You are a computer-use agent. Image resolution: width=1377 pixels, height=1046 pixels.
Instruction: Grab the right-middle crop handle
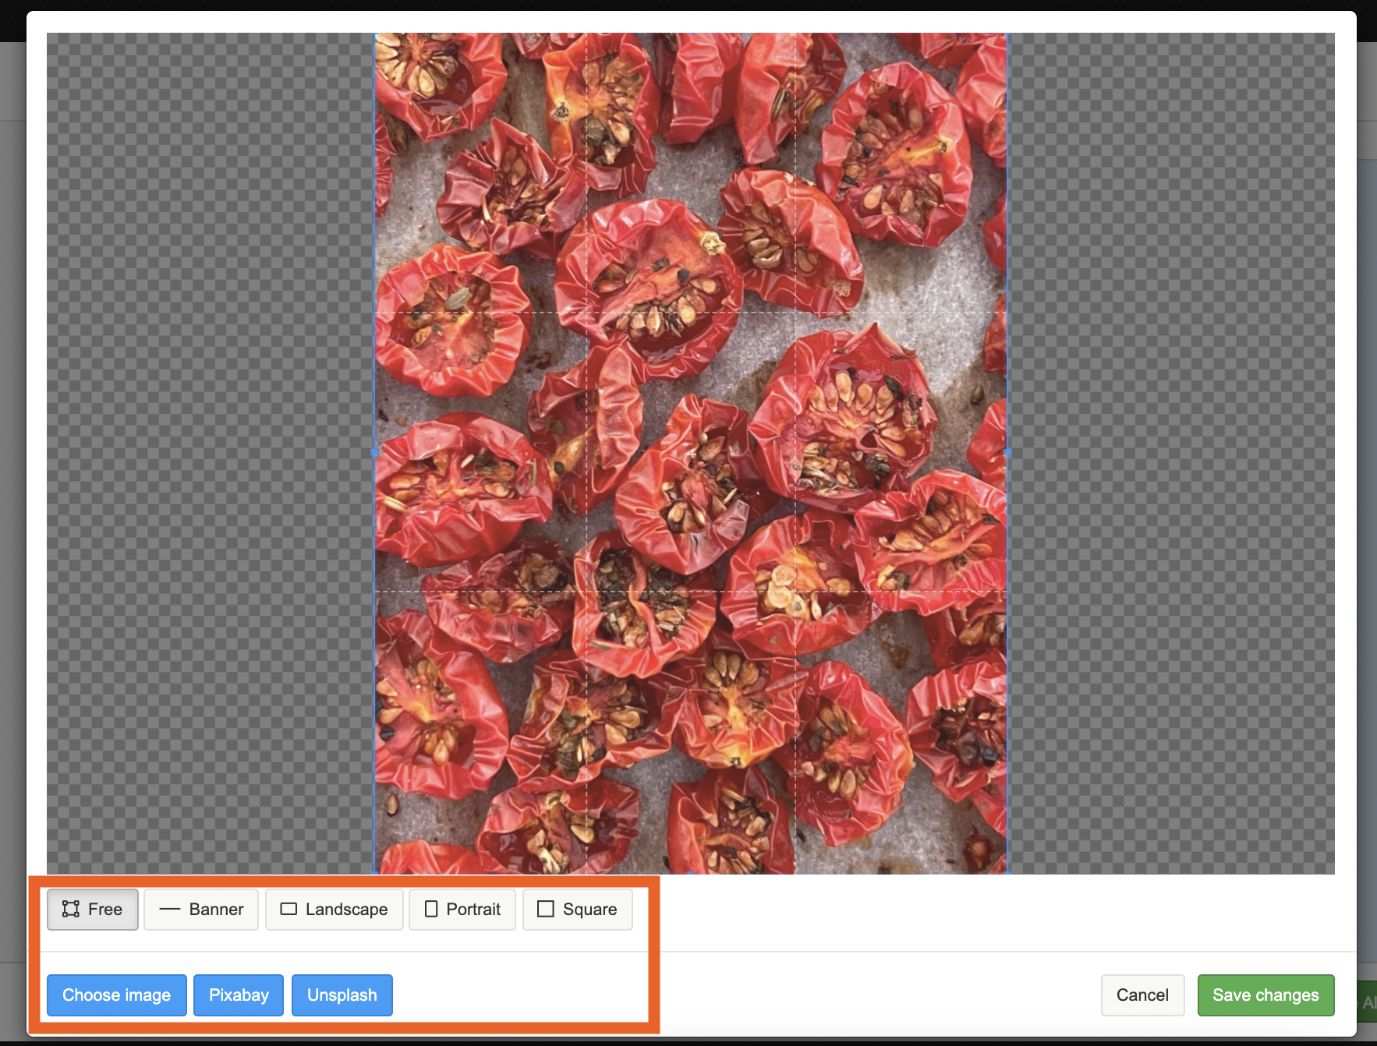[x=1007, y=452]
